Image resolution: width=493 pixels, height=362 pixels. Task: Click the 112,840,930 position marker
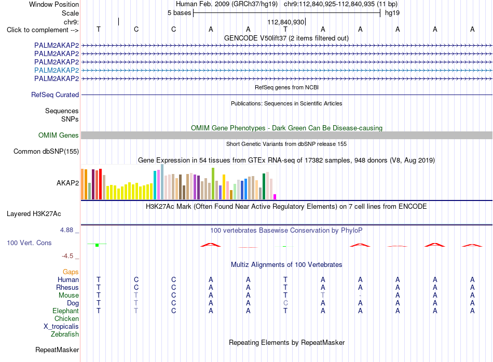coord(286,22)
